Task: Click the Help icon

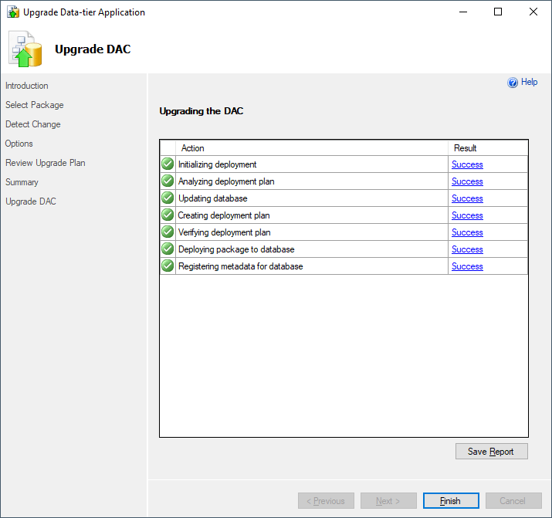Action: pos(513,83)
